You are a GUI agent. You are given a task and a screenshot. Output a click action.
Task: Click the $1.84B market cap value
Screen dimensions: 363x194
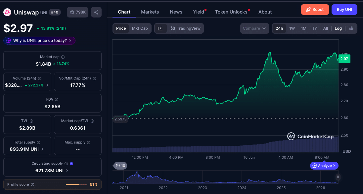(43, 64)
